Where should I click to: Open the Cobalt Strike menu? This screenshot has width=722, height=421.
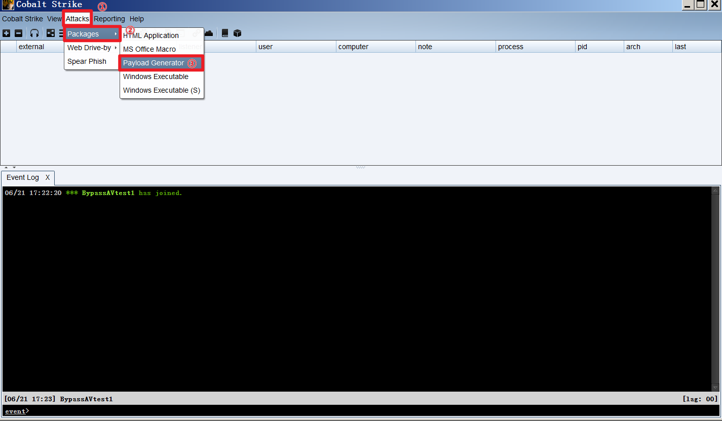tap(22, 19)
